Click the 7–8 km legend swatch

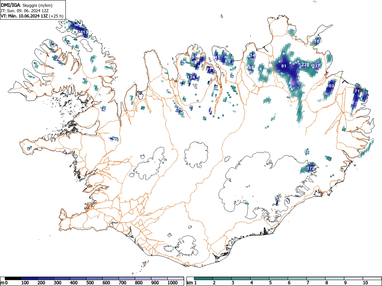(x=316, y=278)
